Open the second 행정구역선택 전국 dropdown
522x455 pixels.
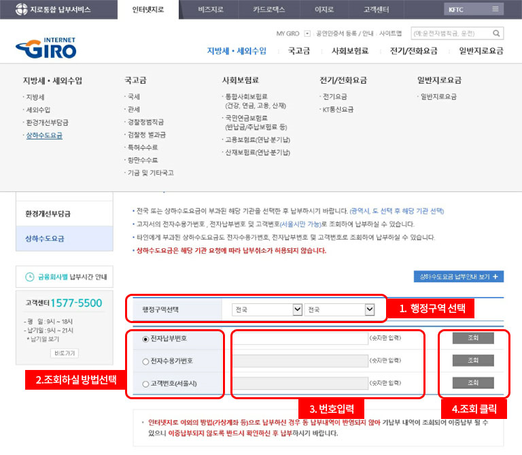point(340,309)
